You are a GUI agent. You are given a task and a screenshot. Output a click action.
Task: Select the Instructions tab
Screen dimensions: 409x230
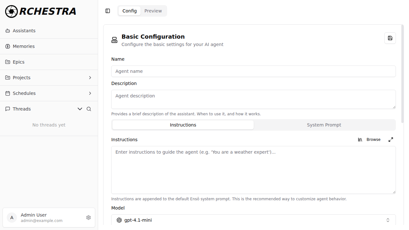pyautogui.click(x=183, y=125)
